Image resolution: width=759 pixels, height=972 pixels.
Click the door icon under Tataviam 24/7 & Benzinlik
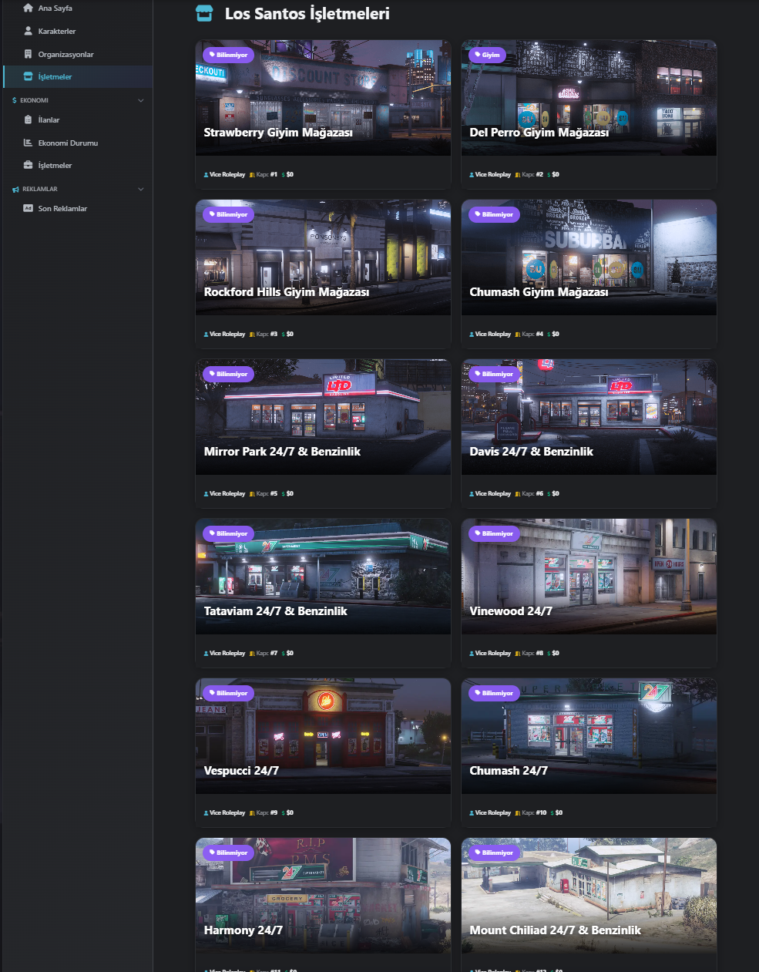tap(252, 654)
